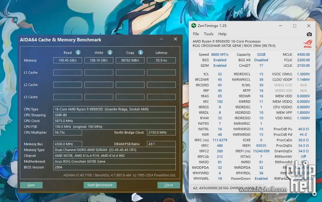Minimize the AIDA64 benchmark window
Viewport: 322px width, 202px height.
[162, 39]
